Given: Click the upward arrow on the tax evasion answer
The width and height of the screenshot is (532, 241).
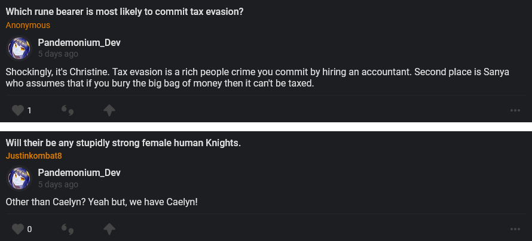Looking at the screenshot, I should (x=109, y=110).
